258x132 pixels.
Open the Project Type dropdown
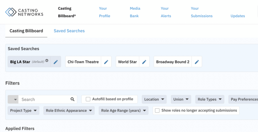24,111
